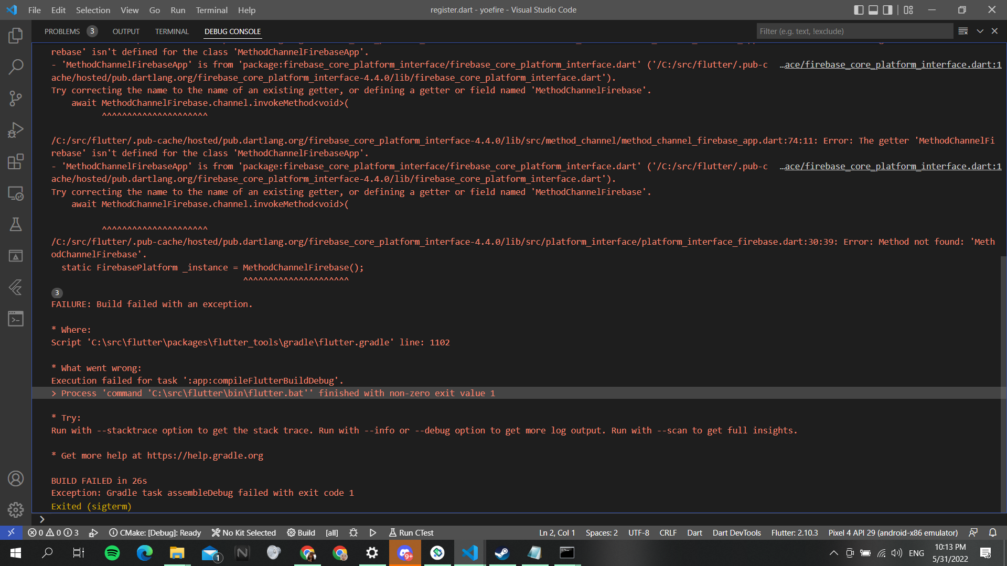Screen dimensions: 1007x566
Task: Open Customize Layout icon
Action: click(908, 10)
